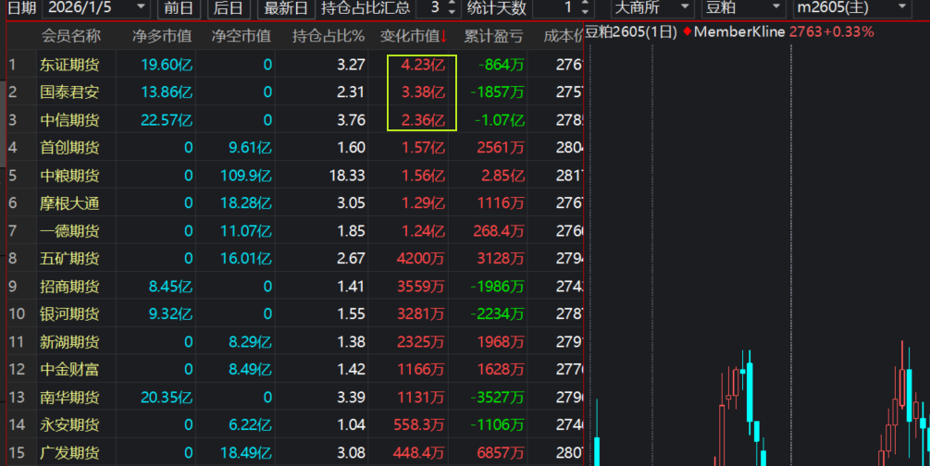Viewport: 930px width, 466px height.
Task: Click the 后日 next day button
Action: (x=228, y=8)
